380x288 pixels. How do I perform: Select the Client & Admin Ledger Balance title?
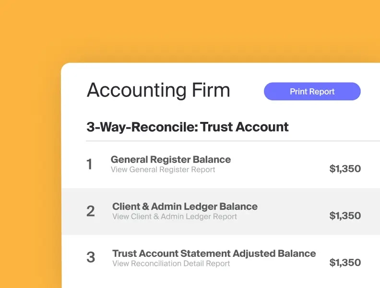tap(185, 206)
